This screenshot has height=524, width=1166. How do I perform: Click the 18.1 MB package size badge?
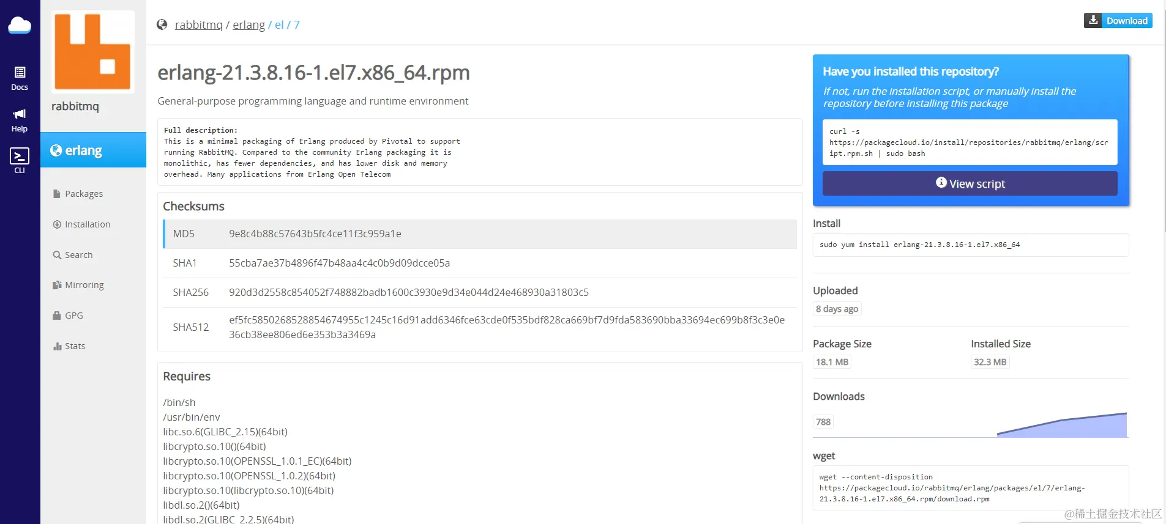click(832, 362)
